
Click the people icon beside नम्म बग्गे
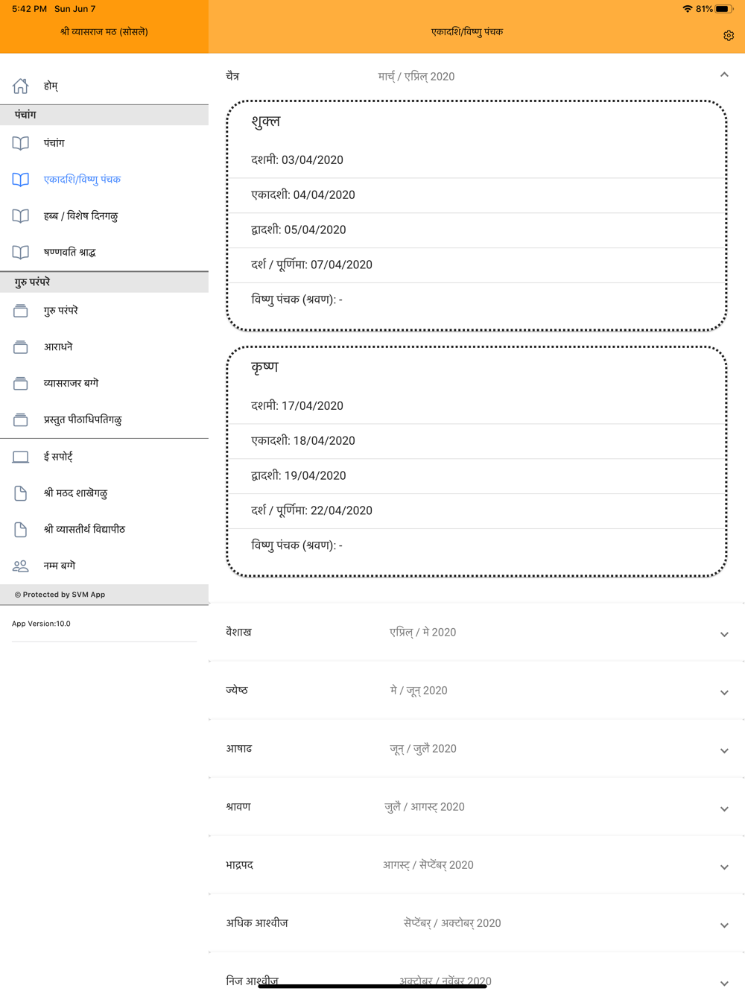[x=21, y=566]
